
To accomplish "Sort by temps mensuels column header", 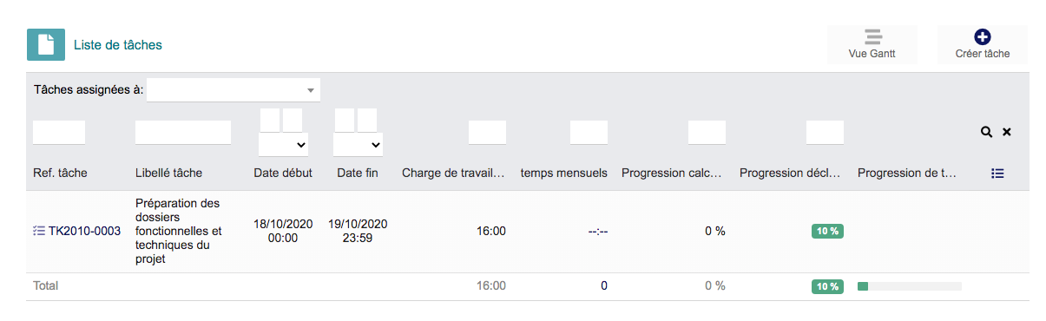I will 564,173.
